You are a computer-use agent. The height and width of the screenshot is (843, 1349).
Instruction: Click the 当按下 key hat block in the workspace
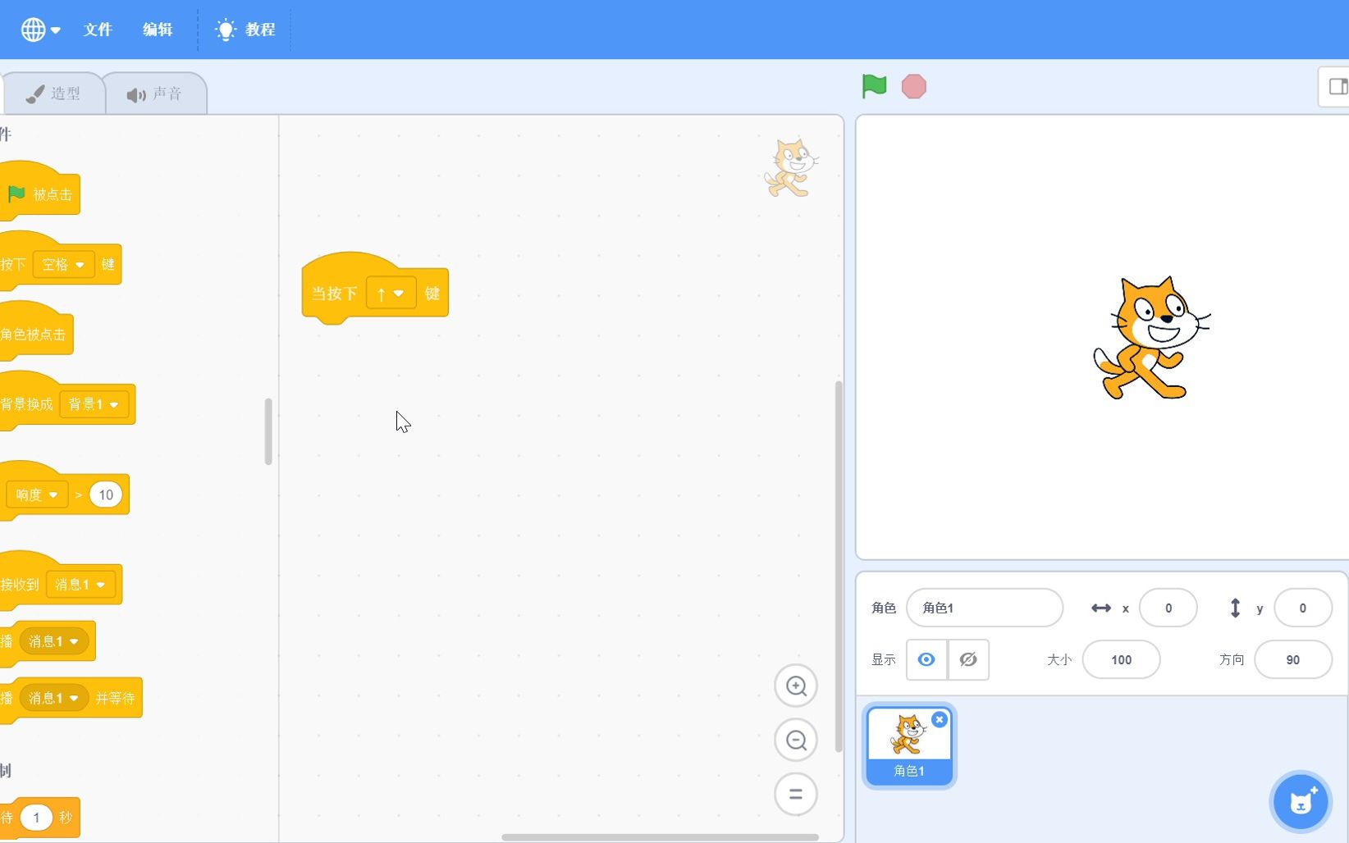[335, 293]
